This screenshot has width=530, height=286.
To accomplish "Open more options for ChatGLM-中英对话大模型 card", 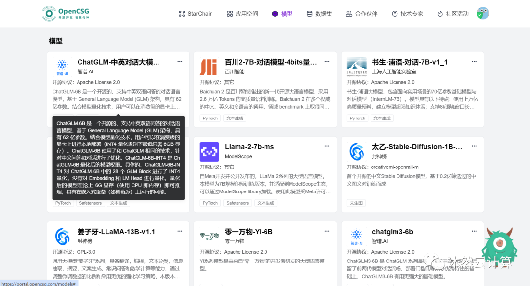I will [180, 61].
